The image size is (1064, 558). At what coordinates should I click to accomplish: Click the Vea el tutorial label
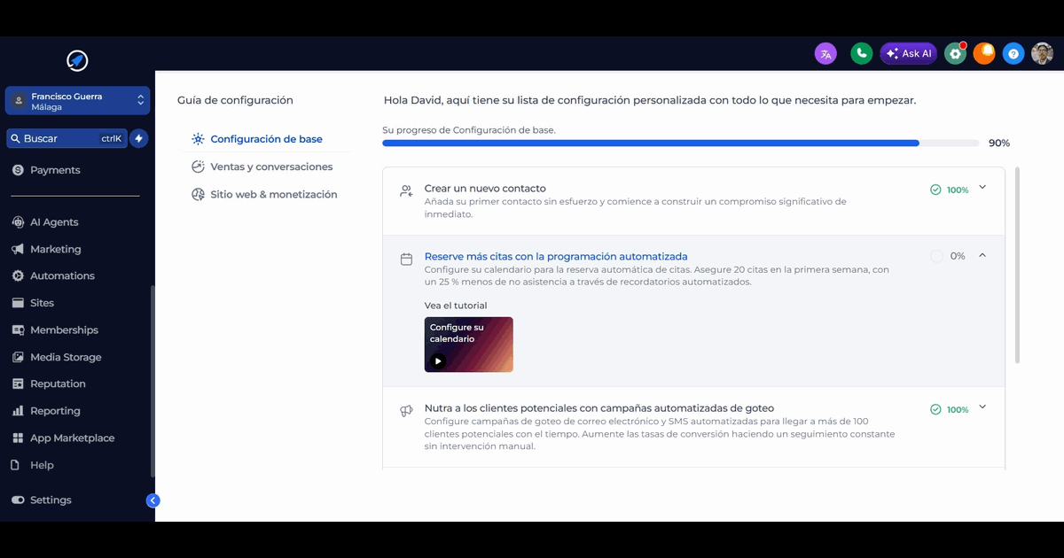456,306
